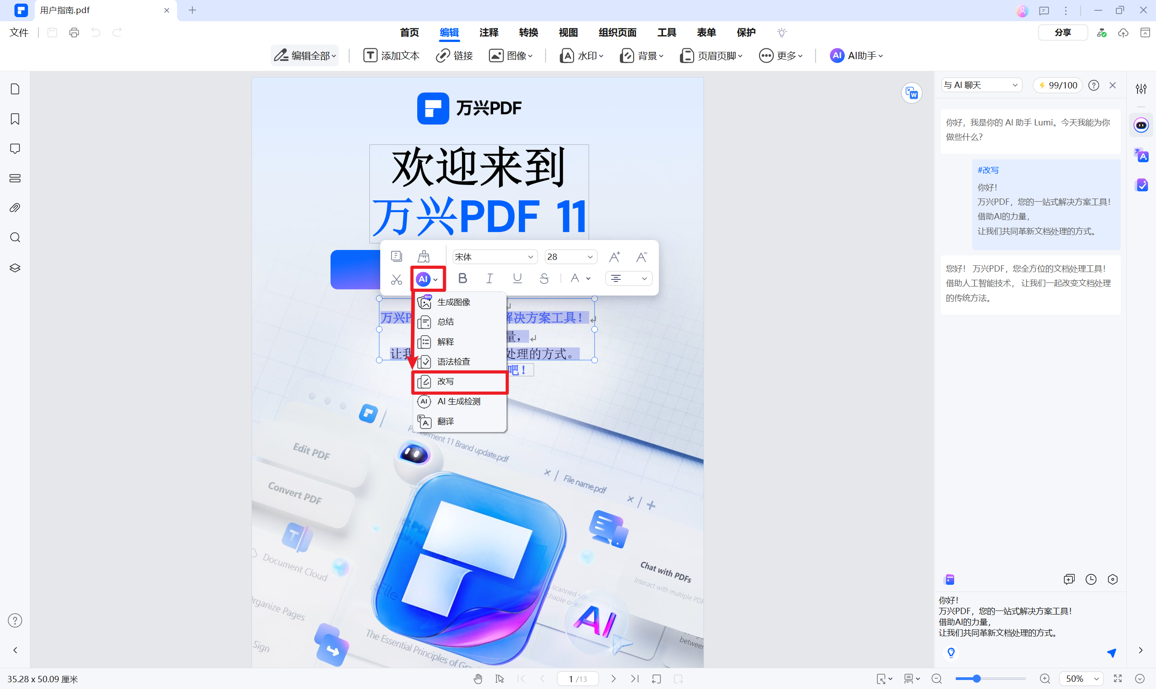Click the prompt lightbulb in chat input

tap(951, 653)
